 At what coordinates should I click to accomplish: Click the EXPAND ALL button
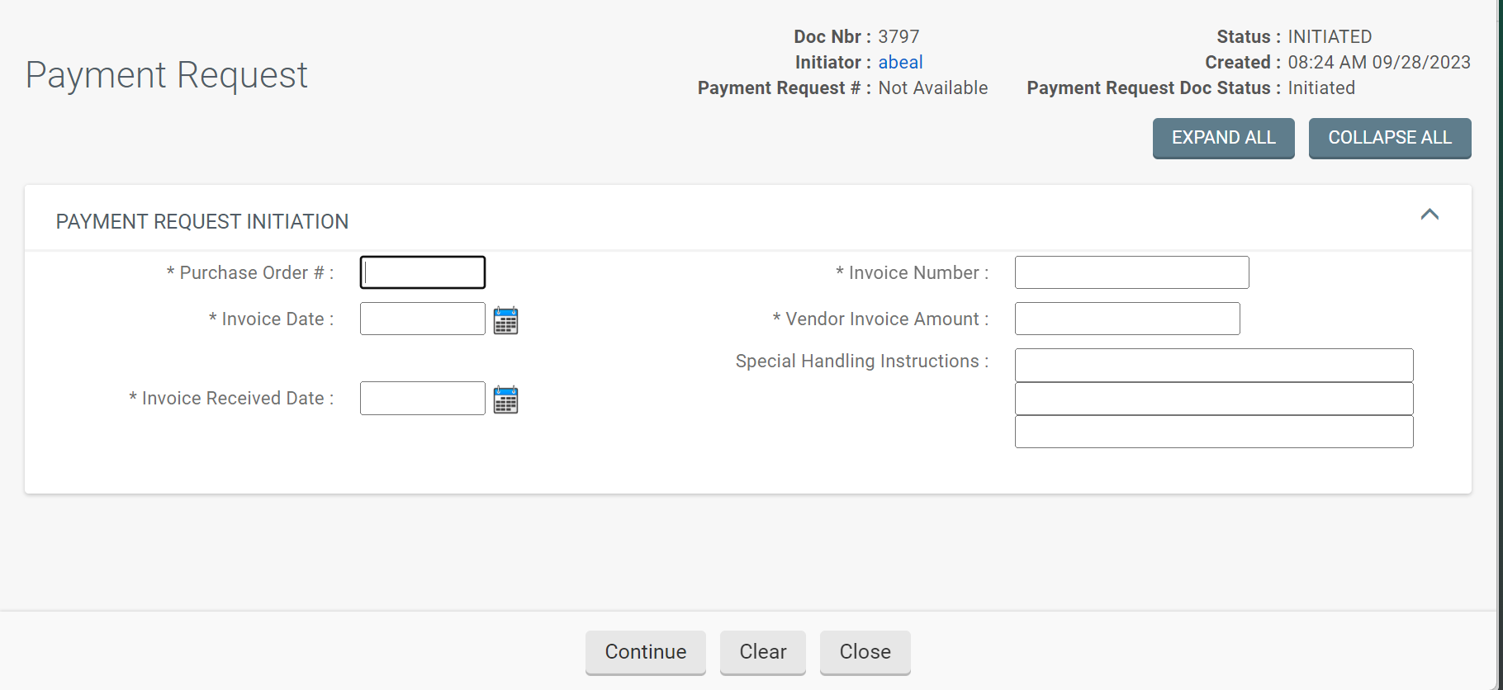coord(1223,138)
